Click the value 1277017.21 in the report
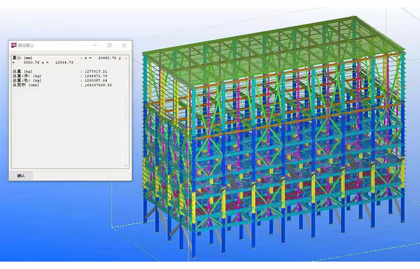Image resolution: width=420 pixels, height=269 pixels. [95, 71]
